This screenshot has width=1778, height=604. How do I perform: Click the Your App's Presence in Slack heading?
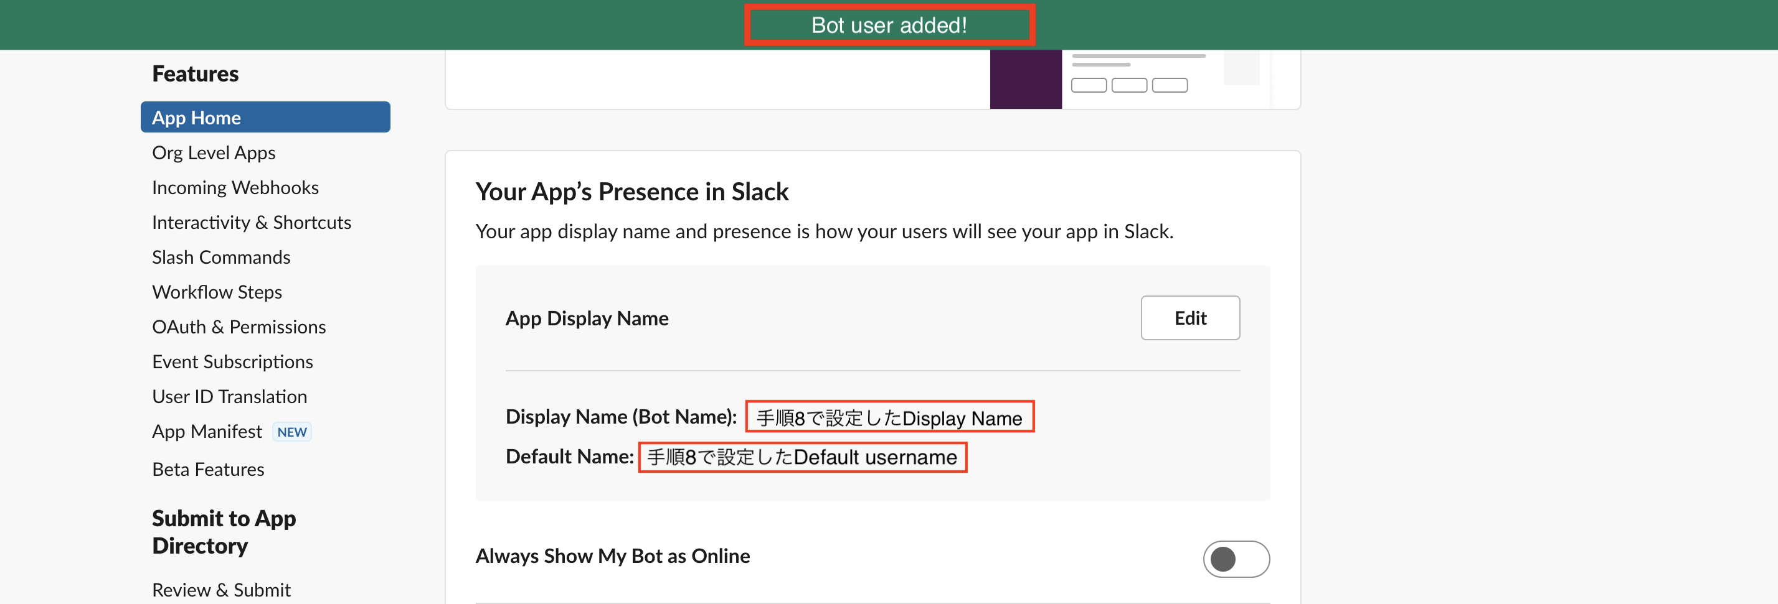(x=631, y=192)
